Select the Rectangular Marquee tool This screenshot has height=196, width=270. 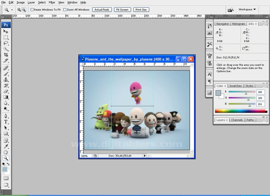[x=5, y=37]
